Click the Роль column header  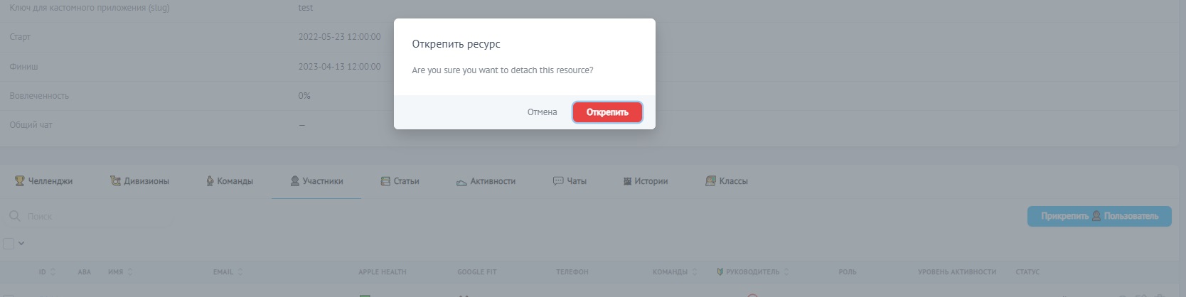(848, 272)
